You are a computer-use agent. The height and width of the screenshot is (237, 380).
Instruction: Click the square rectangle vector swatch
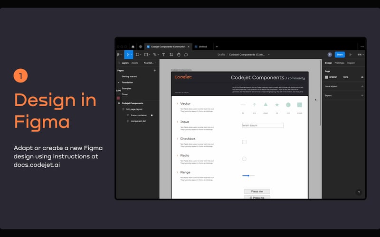[x=300, y=105]
